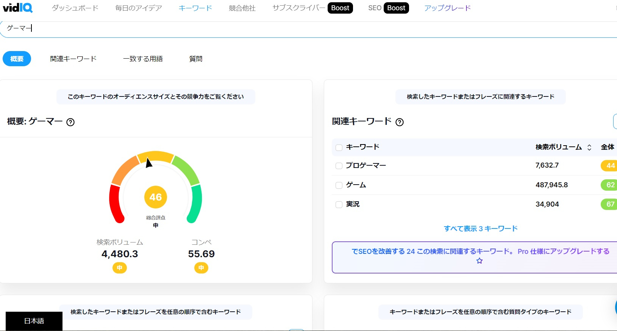Open help icon next to 概要: ゲーマー
This screenshot has height=331, width=617.
click(x=70, y=122)
